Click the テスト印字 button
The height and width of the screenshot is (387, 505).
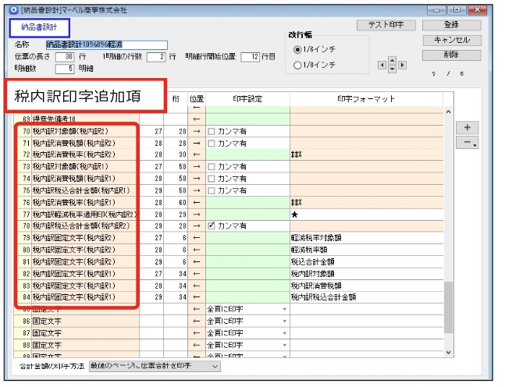(386, 25)
